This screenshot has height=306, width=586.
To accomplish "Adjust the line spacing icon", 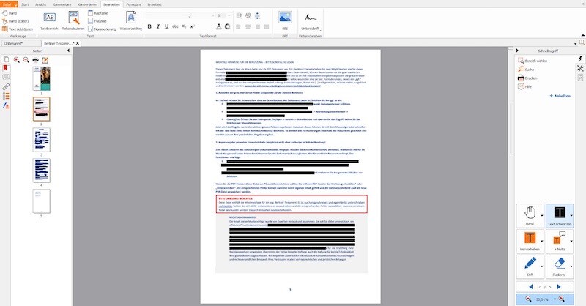I will [239, 15].
